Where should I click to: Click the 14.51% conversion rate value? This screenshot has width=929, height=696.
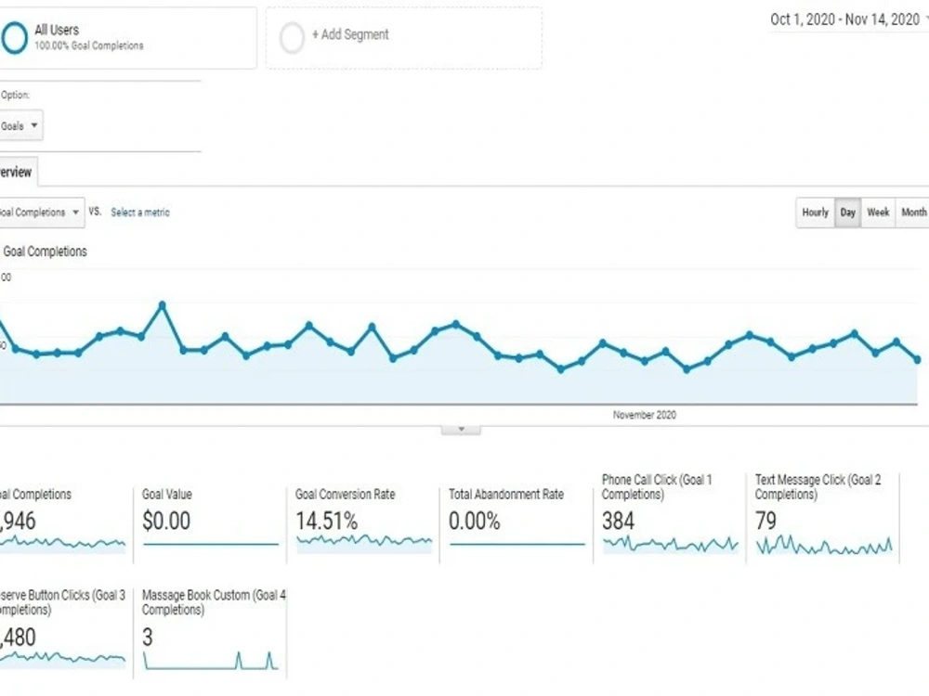coord(326,522)
